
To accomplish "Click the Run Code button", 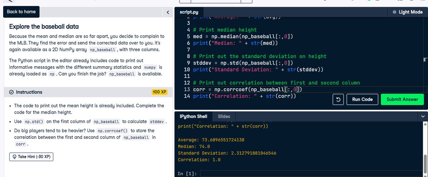I will tap(362, 99).
